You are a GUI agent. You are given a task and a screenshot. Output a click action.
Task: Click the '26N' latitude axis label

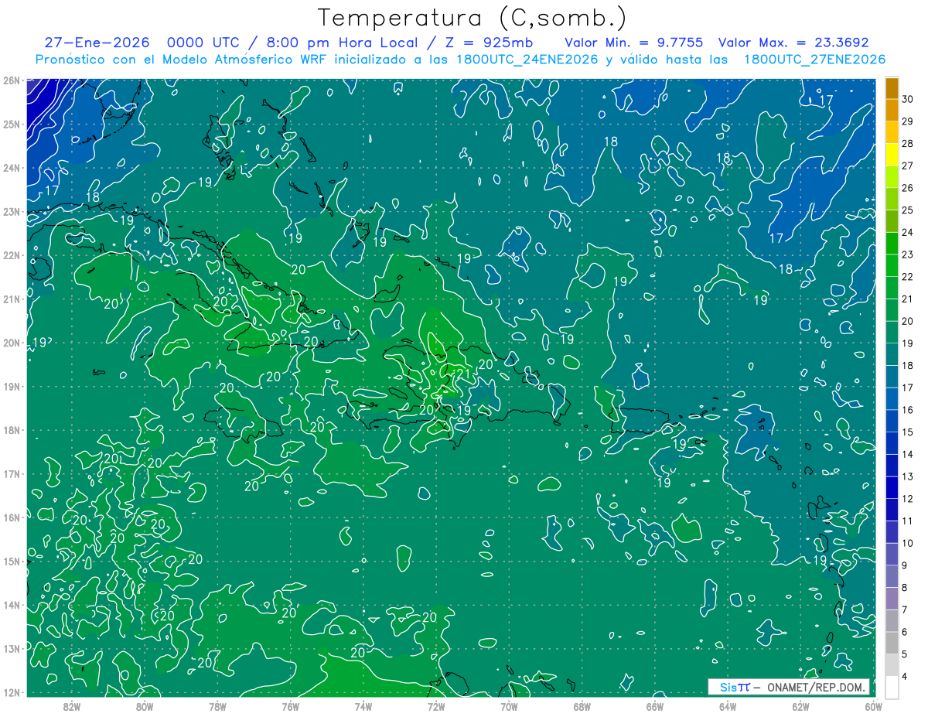pos(12,80)
